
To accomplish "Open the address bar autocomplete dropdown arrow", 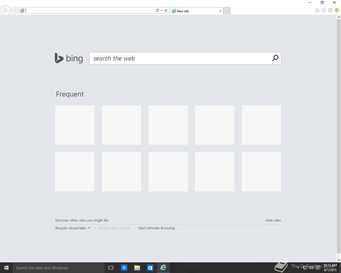I will [x=161, y=11].
